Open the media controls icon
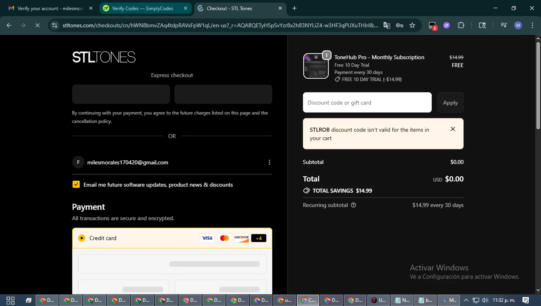 coord(504,25)
